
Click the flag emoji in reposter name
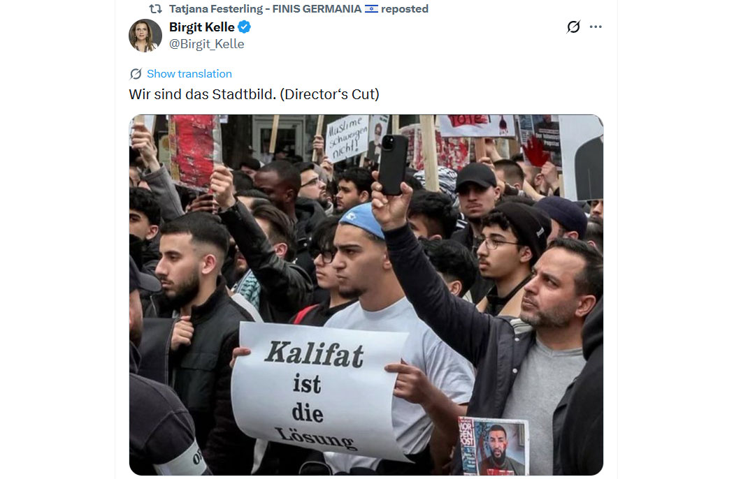(x=371, y=9)
